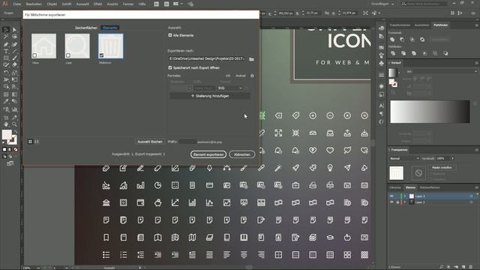
Task: Select the Hand tool
Action: tap(5, 124)
